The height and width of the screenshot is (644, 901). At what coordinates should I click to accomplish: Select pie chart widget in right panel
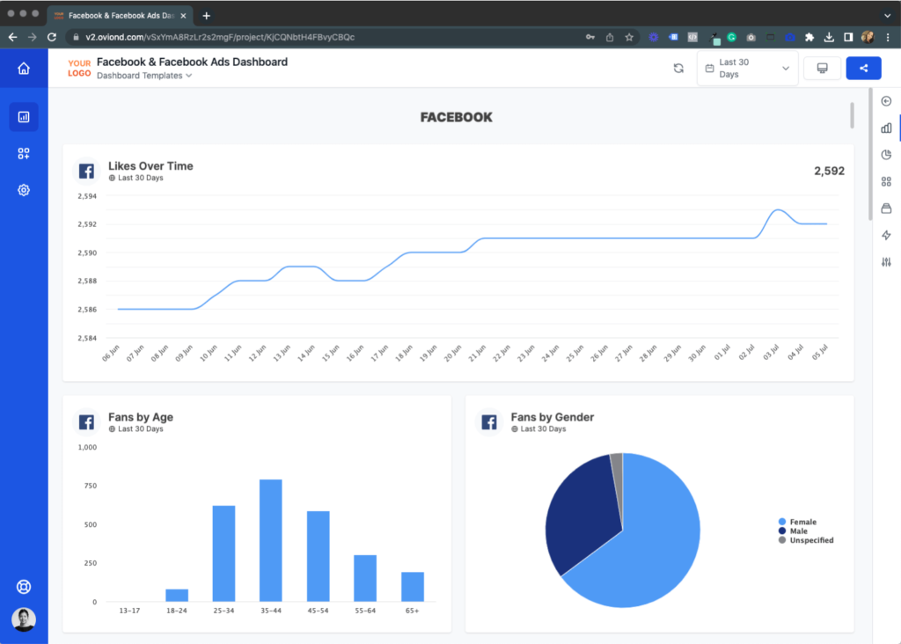pyautogui.click(x=887, y=155)
